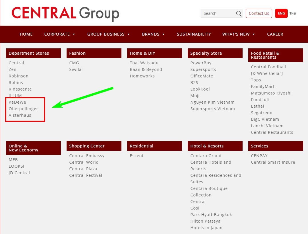Open the OfficeMate link
The height and width of the screenshot is (234, 308).
tap(202, 76)
